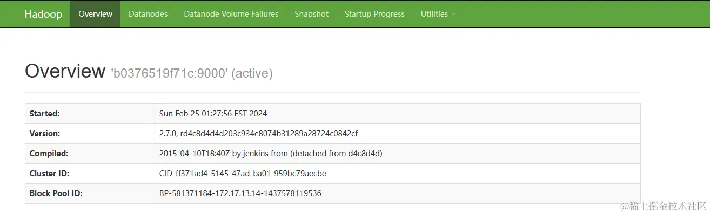The width and height of the screenshot is (710, 215).
Task: Select the Block Pool ID: row label
Action: [56, 193]
